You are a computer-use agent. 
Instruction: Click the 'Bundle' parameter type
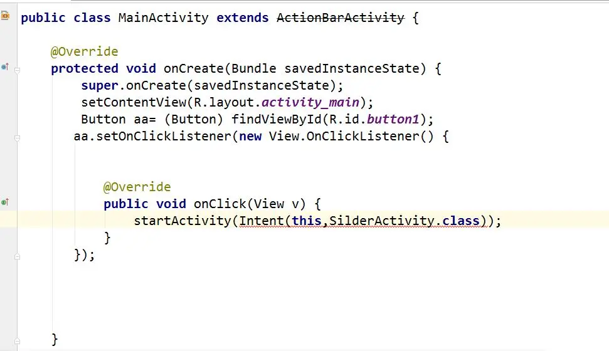coord(253,69)
